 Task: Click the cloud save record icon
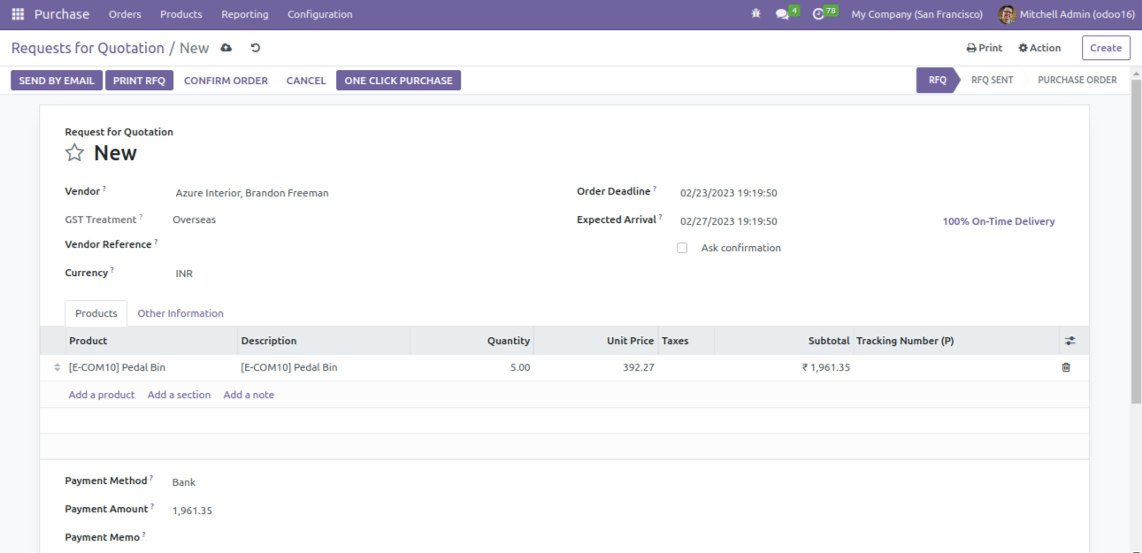(226, 48)
